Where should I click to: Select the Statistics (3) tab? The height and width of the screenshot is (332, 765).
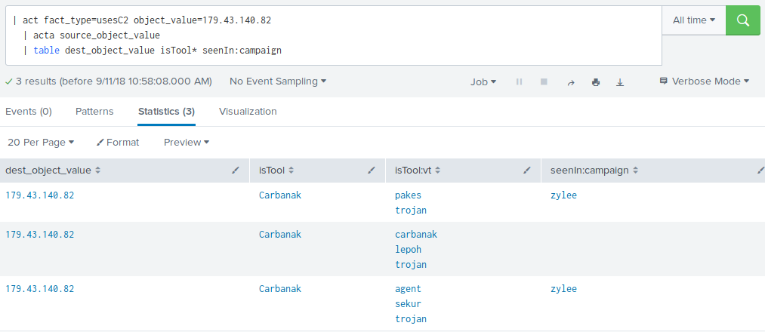pyautogui.click(x=166, y=112)
